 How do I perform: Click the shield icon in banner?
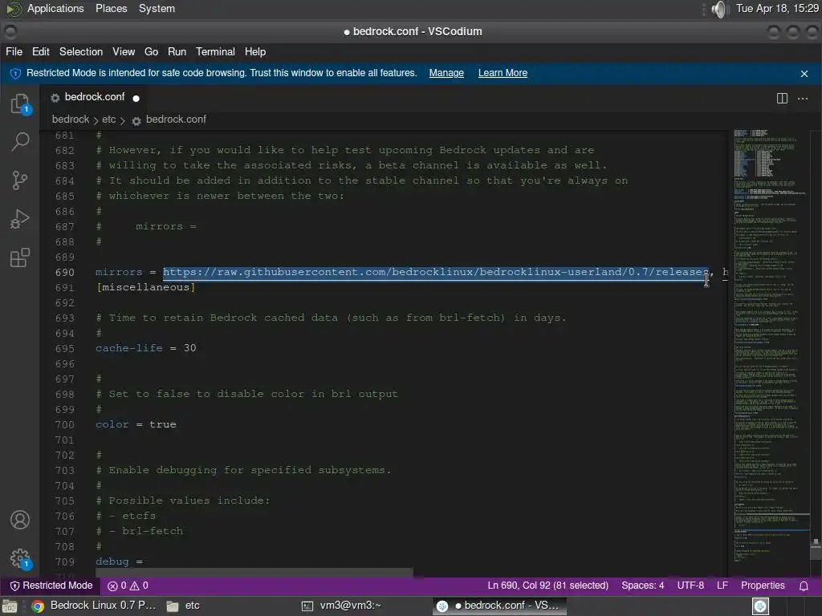tap(15, 73)
